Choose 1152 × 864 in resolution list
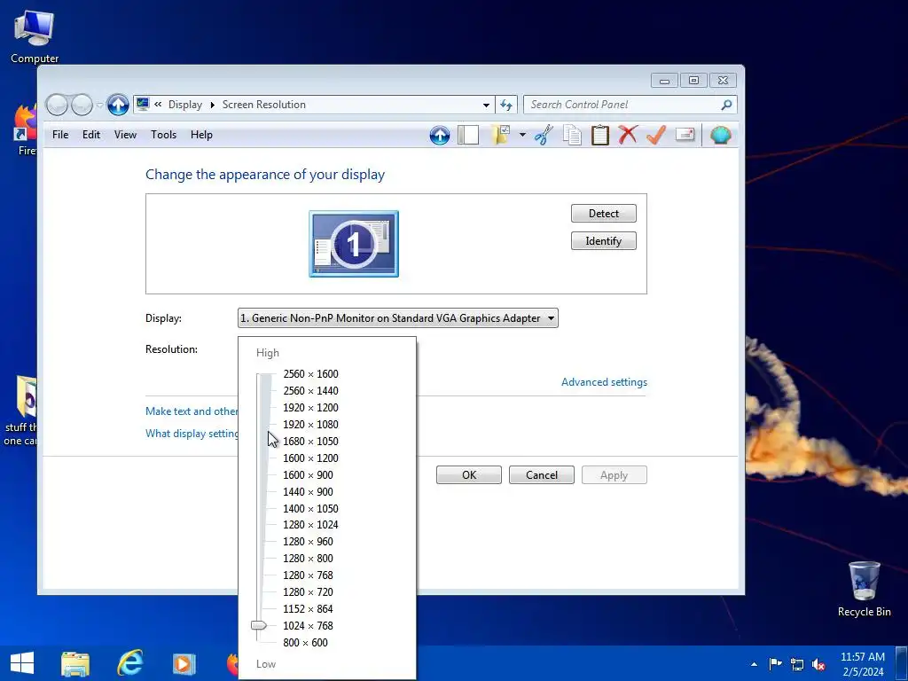Image resolution: width=908 pixels, height=681 pixels. (x=308, y=608)
